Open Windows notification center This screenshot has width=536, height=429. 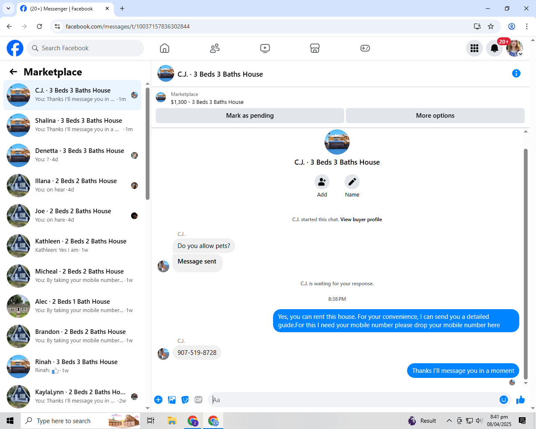[x=522, y=421]
